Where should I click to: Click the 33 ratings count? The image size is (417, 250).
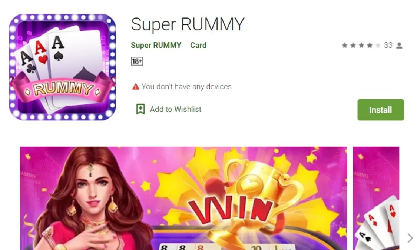coord(388,46)
